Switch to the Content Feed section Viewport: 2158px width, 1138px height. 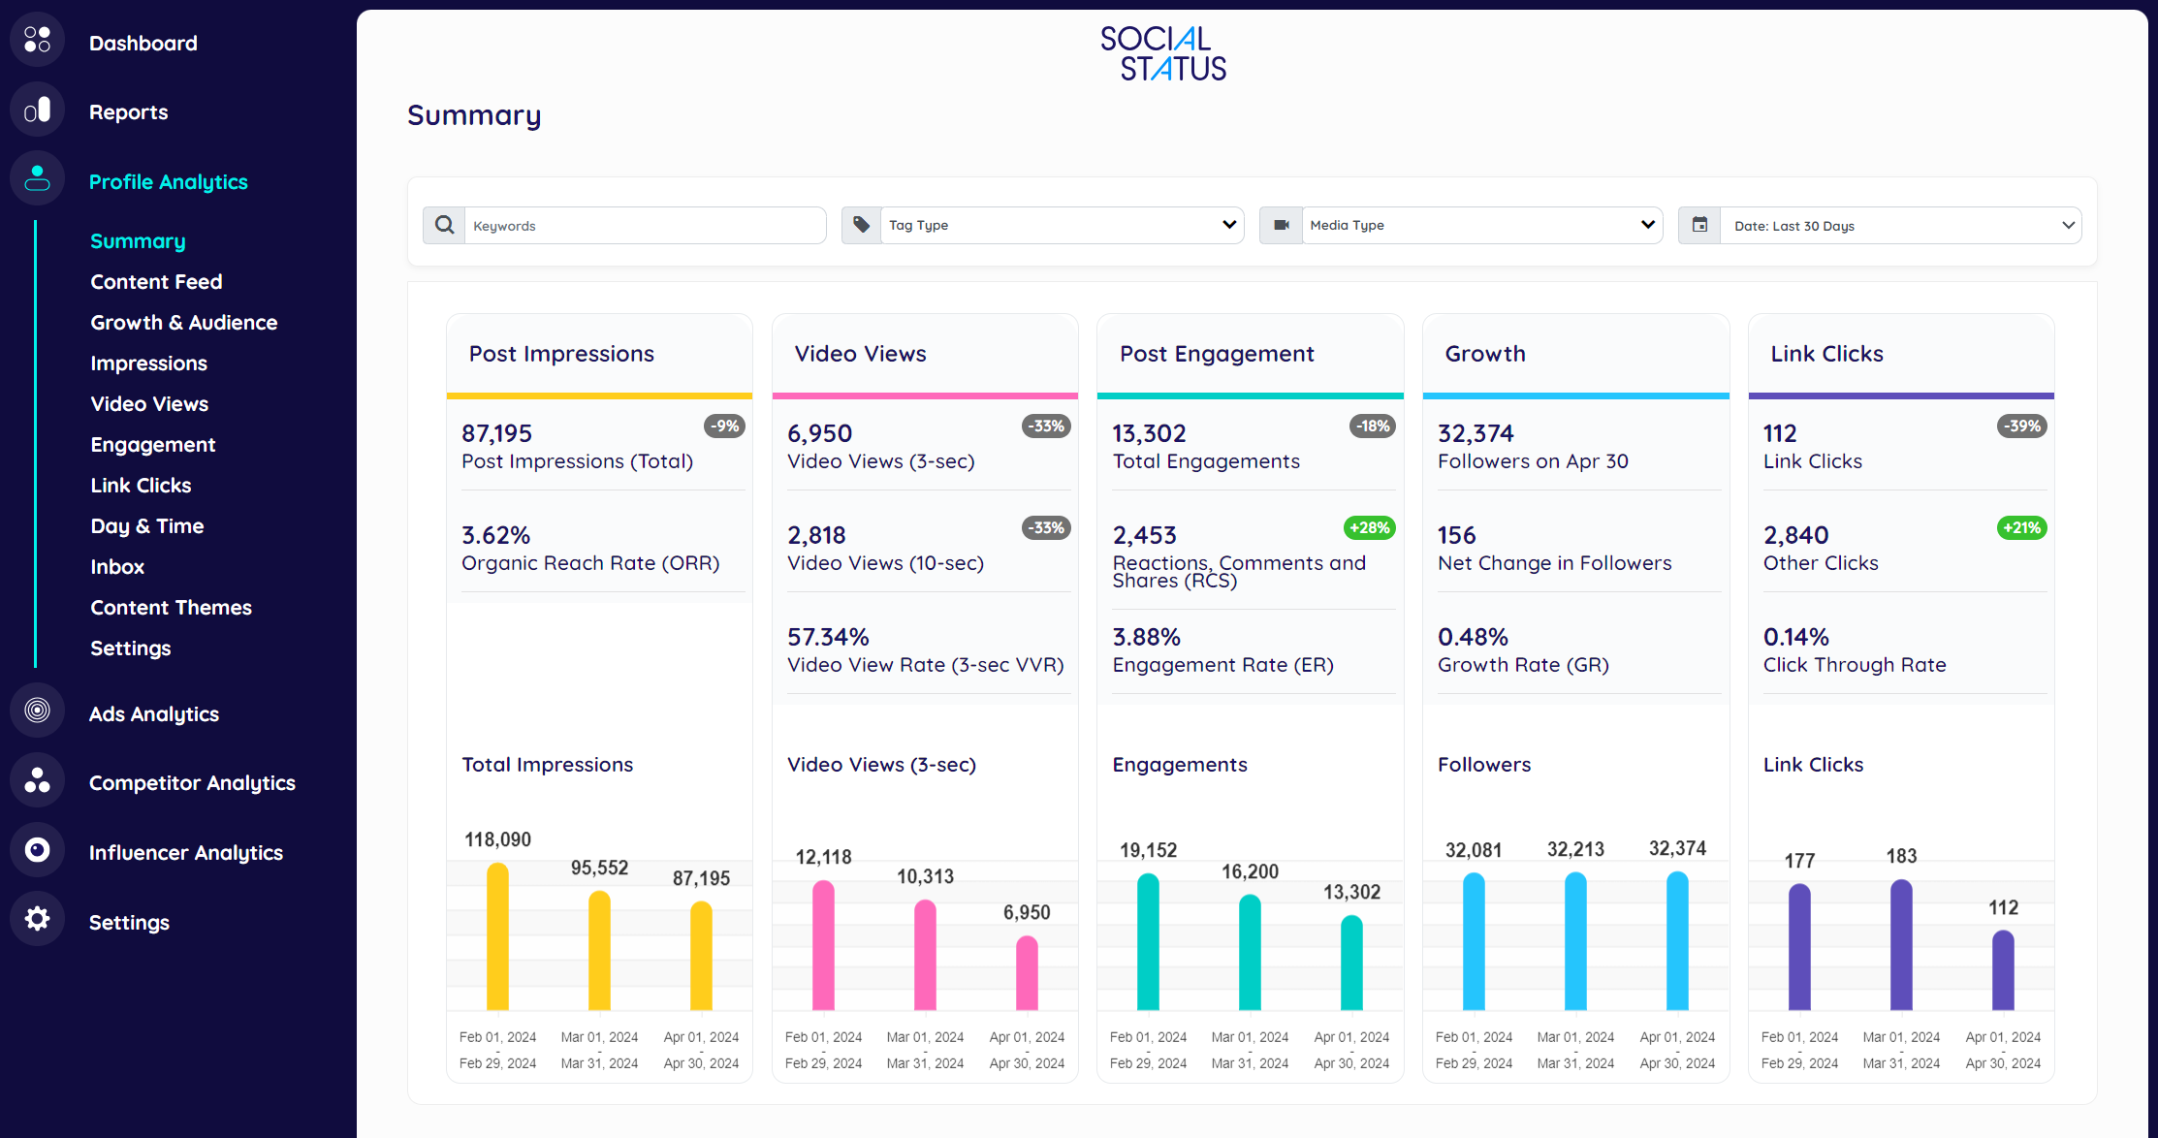[x=156, y=281]
